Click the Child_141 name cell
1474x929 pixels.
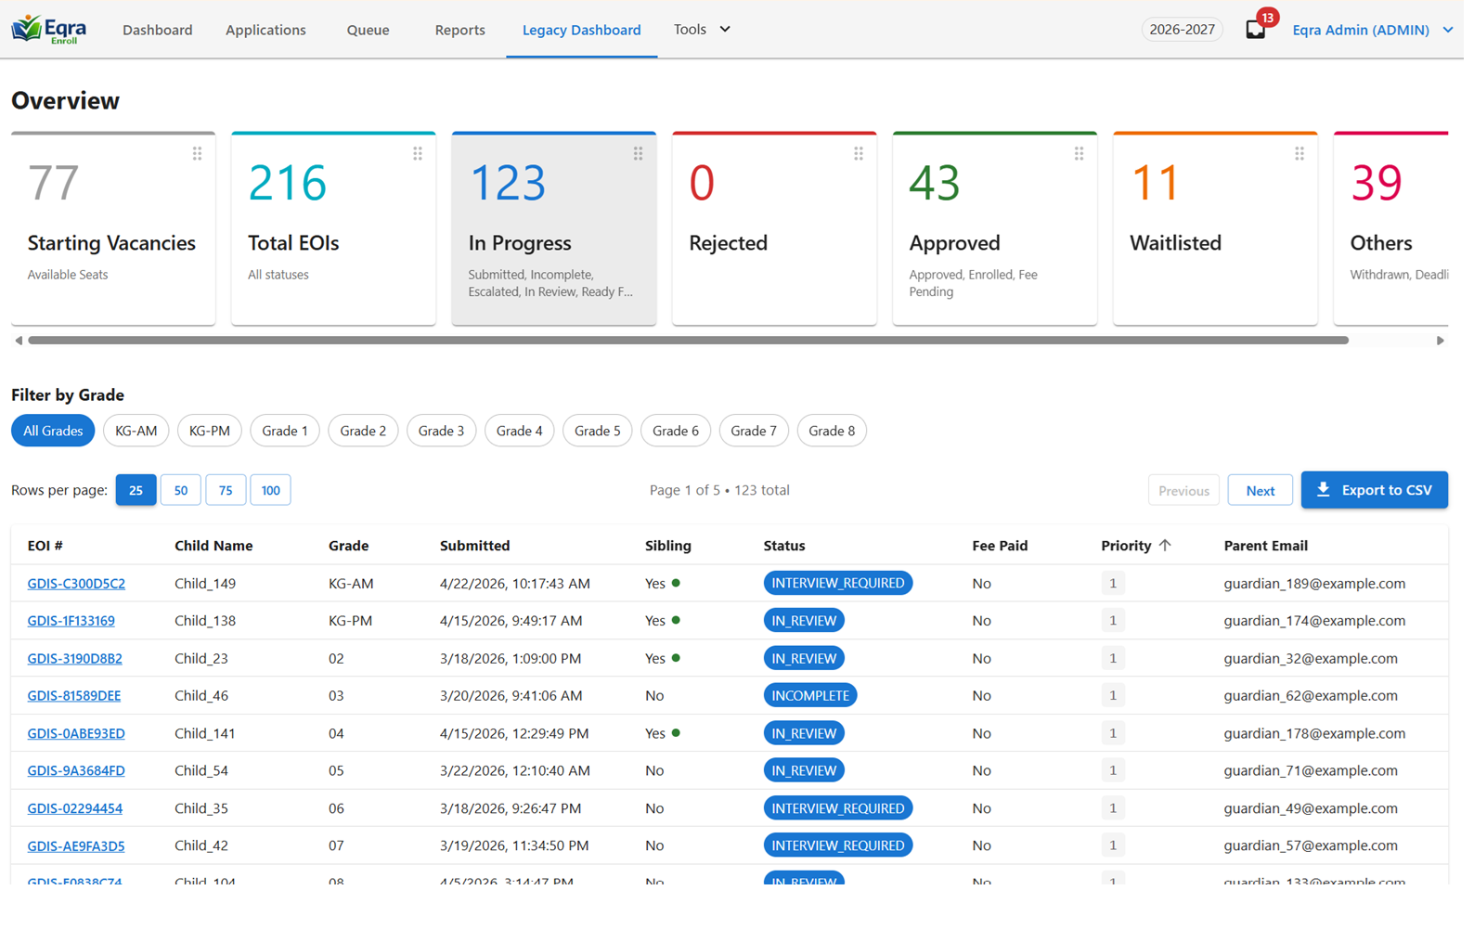(205, 733)
